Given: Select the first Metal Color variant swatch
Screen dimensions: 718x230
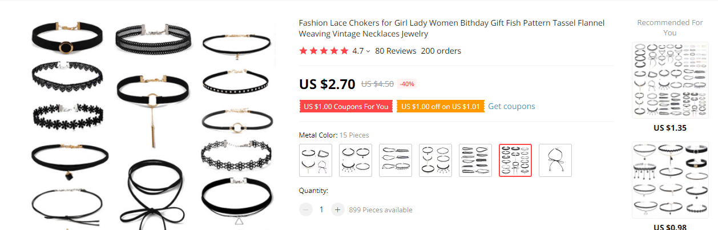Looking at the screenshot, I should pos(316,160).
